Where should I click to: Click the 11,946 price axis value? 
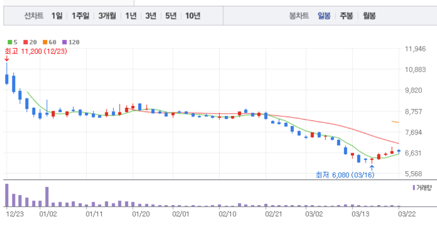tap(415, 49)
